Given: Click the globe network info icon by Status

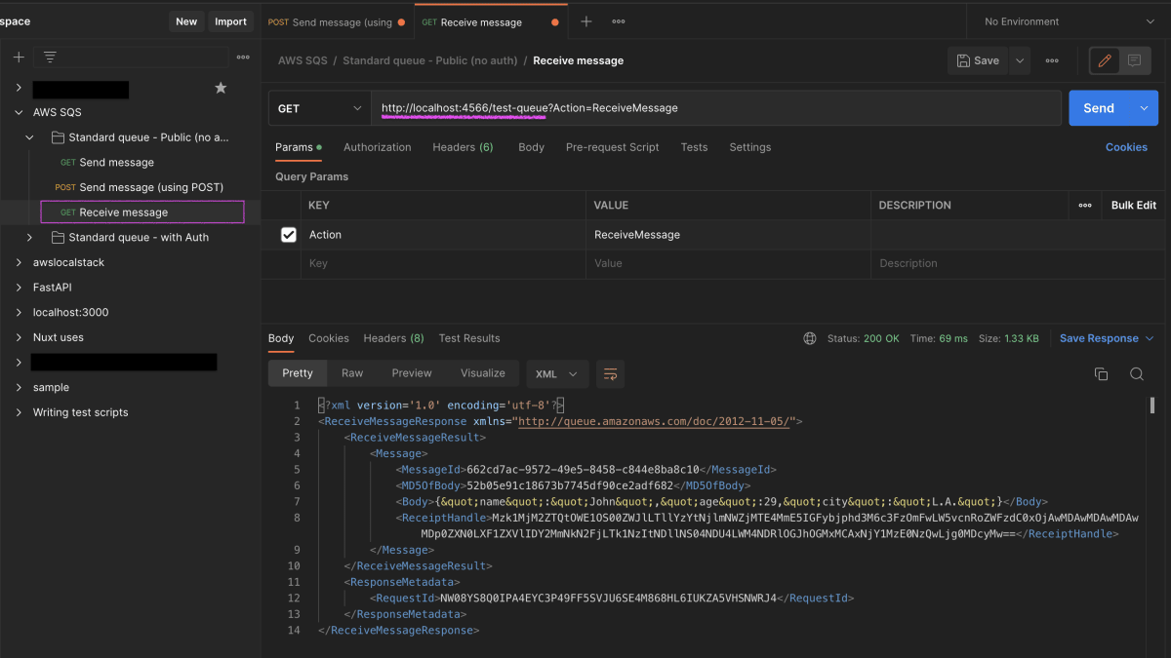Looking at the screenshot, I should click(x=810, y=337).
